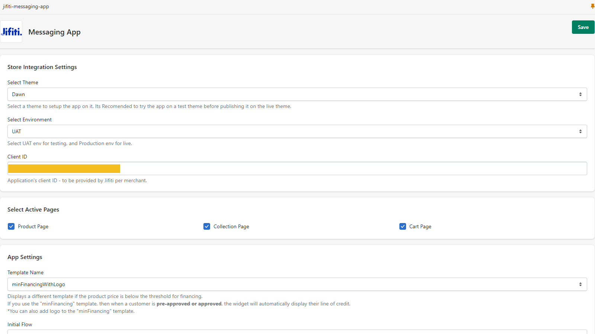Viewport: 595px width, 334px height.
Task: Click the help text "Application's client ID"
Action: (77, 180)
